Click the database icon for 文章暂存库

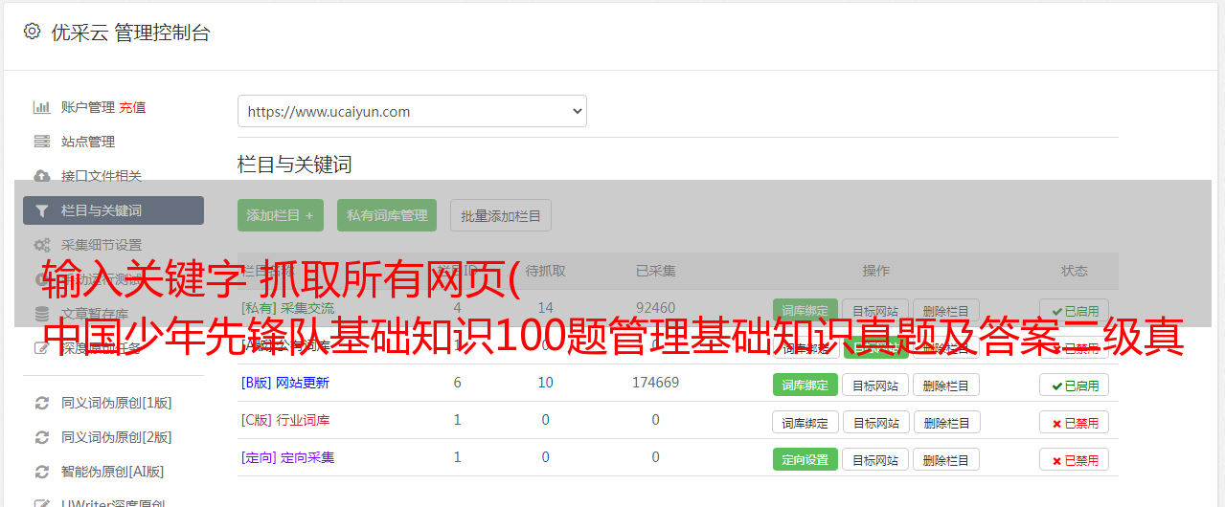tap(41, 314)
